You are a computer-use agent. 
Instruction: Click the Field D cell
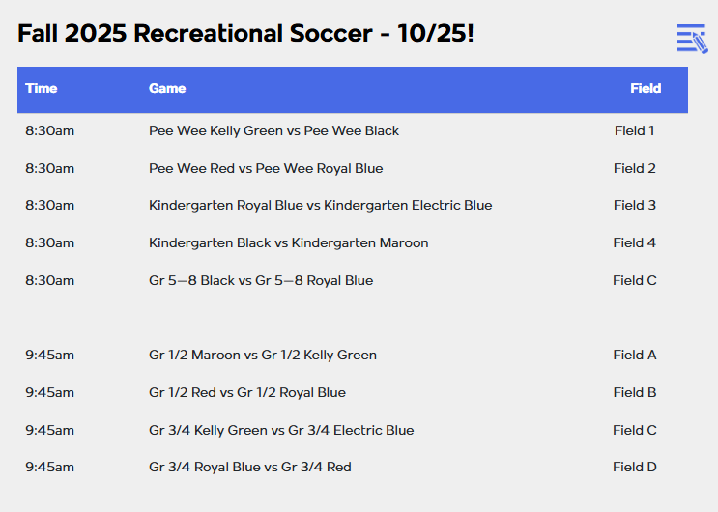tap(635, 468)
